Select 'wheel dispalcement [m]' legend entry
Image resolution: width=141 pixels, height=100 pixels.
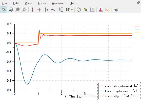[x=119, y=86]
